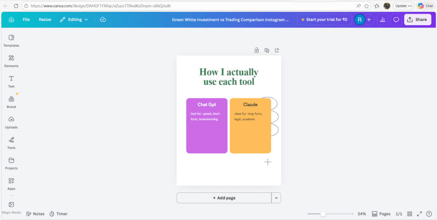Open the comments speech bubble icon

tap(396, 20)
